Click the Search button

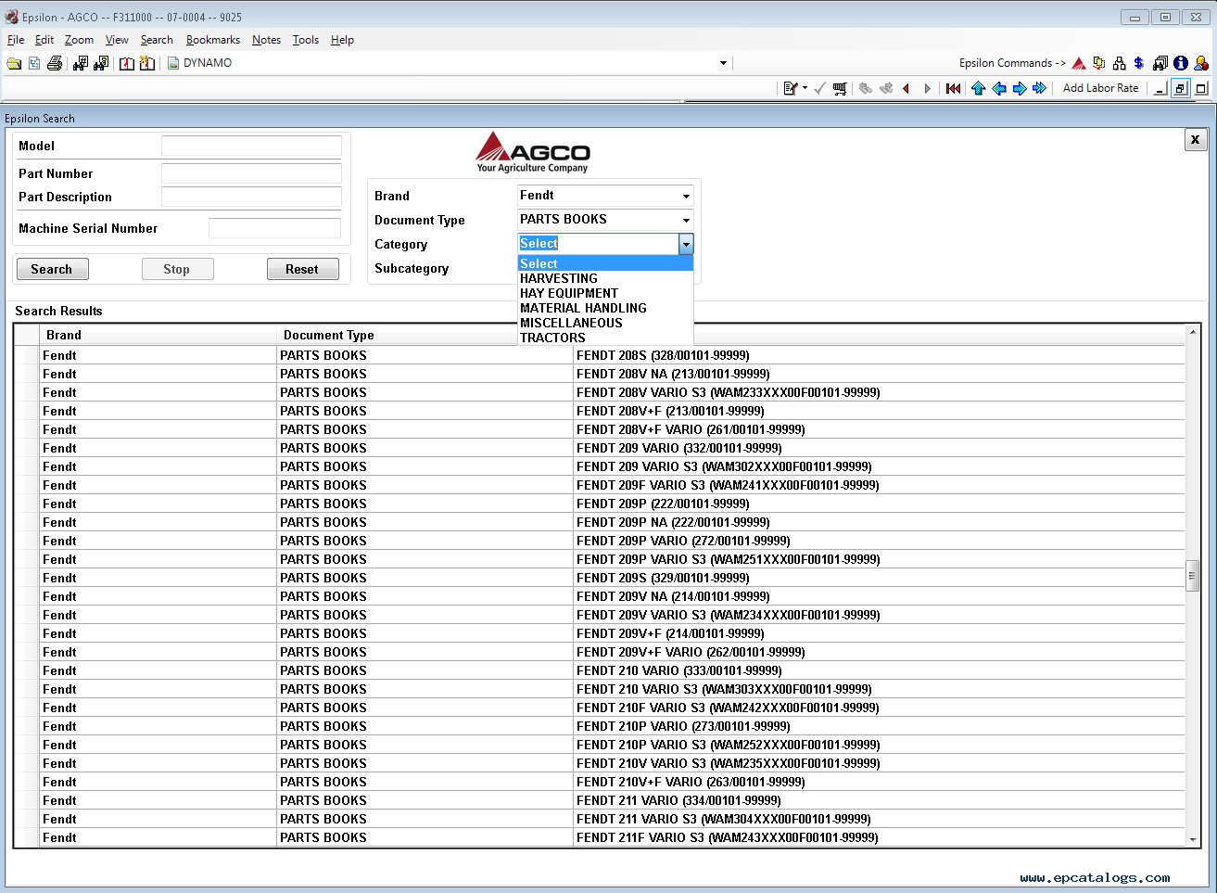tap(53, 269)
